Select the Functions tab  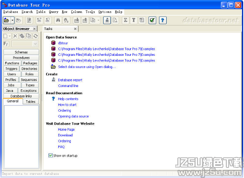coord(12,63)
